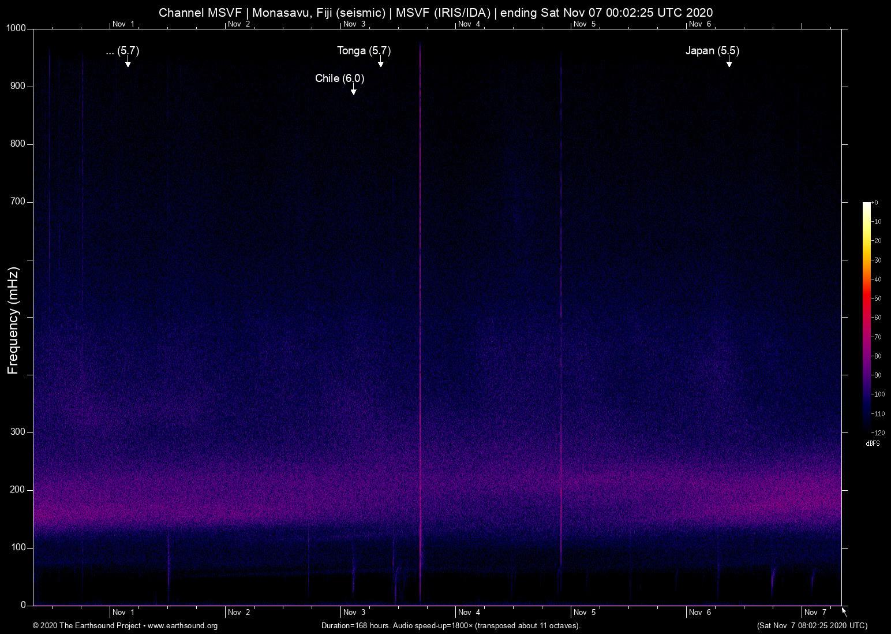Select the Tonga (5.7) earthquake label
The height and width of the screenshot is (634, 891).
tap(364, 51)
